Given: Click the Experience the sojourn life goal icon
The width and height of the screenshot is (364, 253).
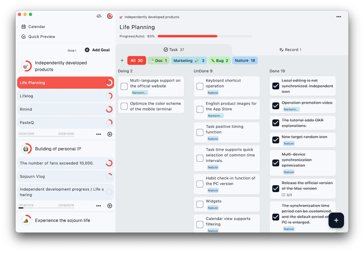Looking at the screenshot, I should 26,220.
